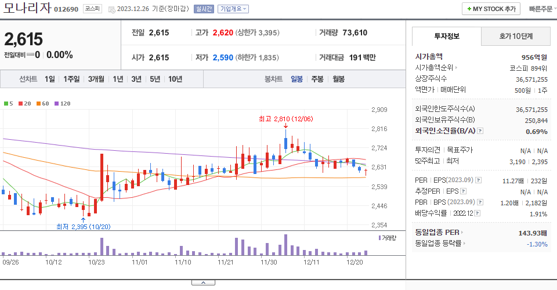Select the 1년 line chart period
Viewport: 557px width, 290px height.
(118, 79)
